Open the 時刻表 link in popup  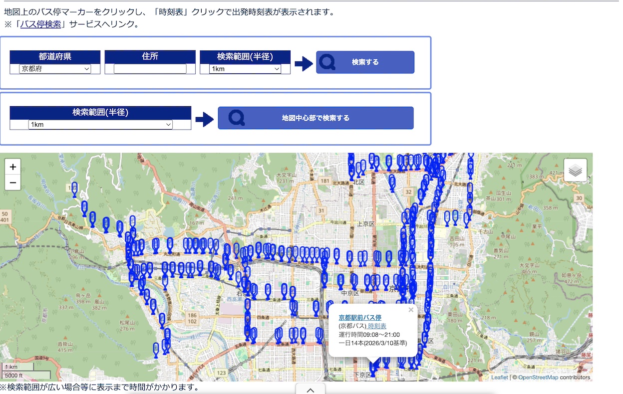click(377, 326)
